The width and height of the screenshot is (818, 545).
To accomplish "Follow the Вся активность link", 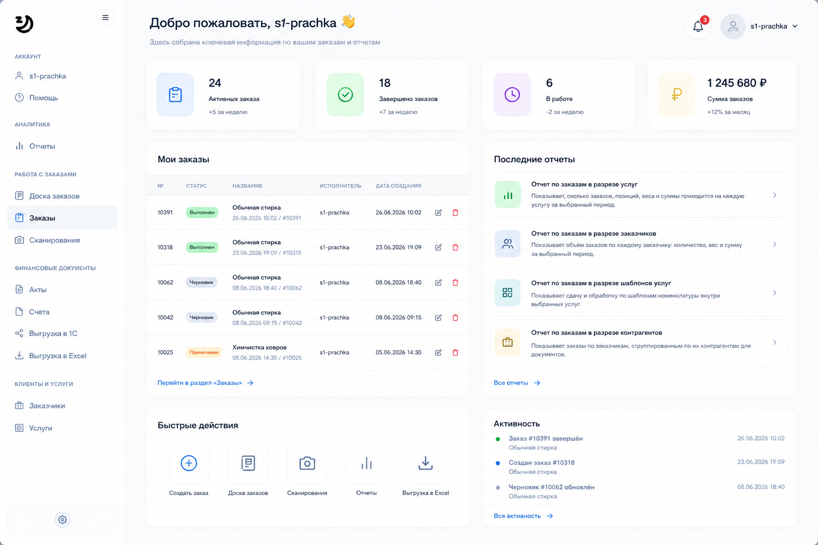I will coord(523,516).
